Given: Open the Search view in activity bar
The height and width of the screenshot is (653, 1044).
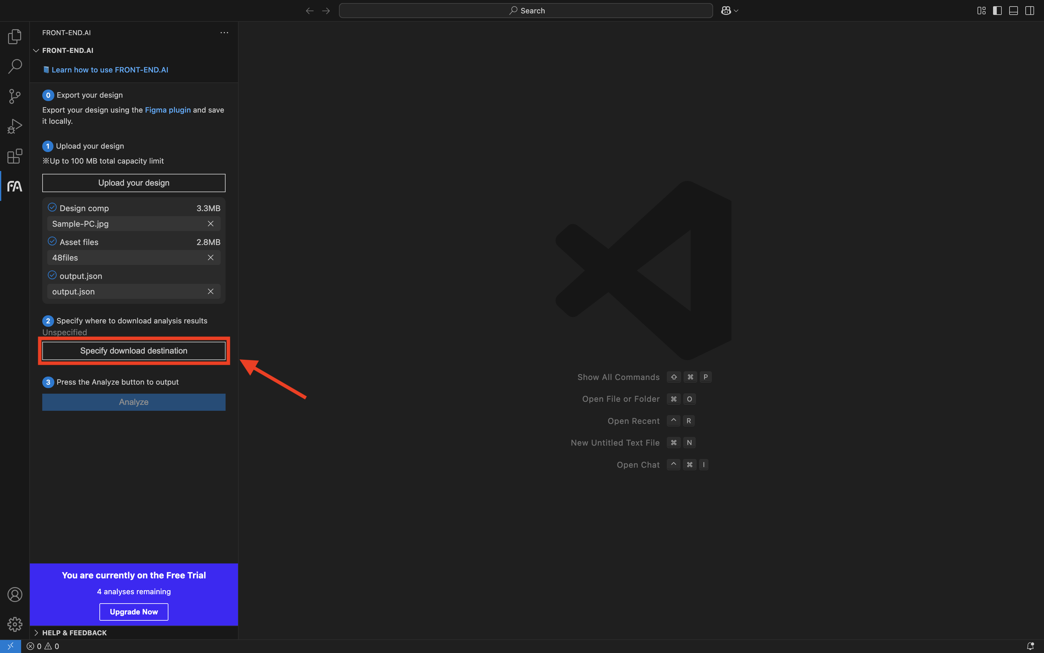Looking at the screenshot, I should point(15,67).
